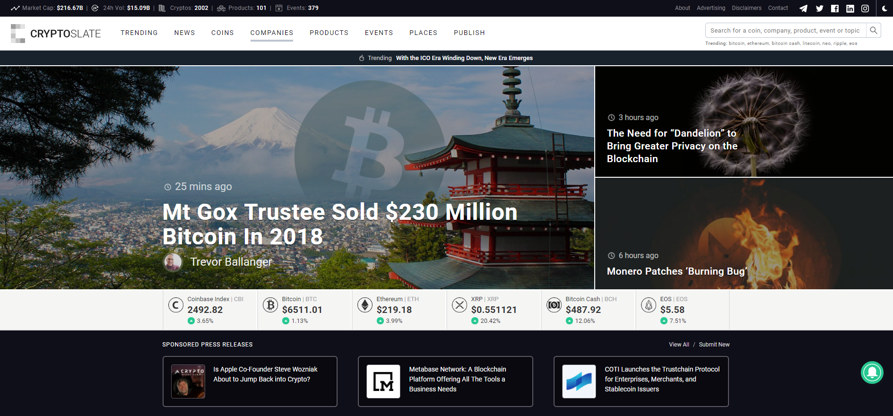
Task: Click Bitcoin Cash price $487.92
Action: click(583, 310)
